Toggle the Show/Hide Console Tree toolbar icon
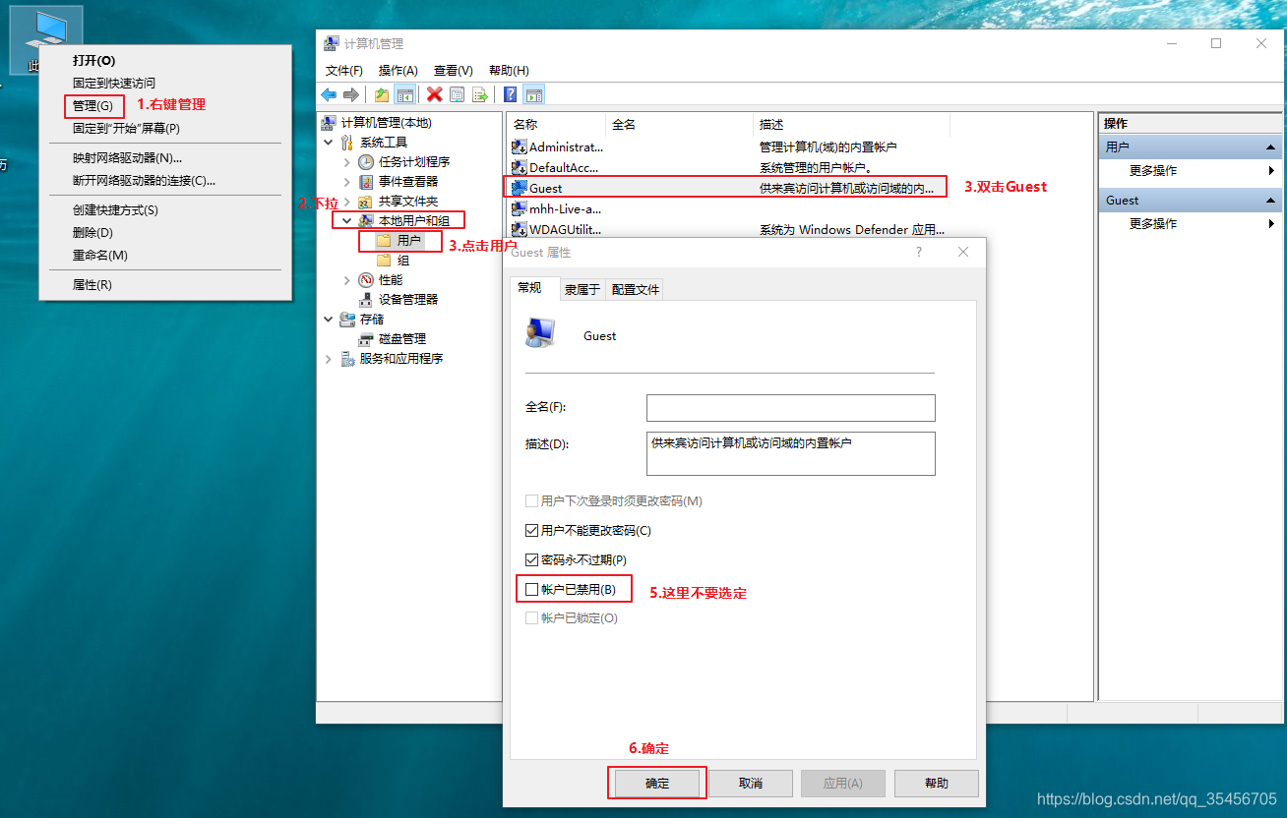The width and height of the screenshot is (1287, 818). (403, 94)
